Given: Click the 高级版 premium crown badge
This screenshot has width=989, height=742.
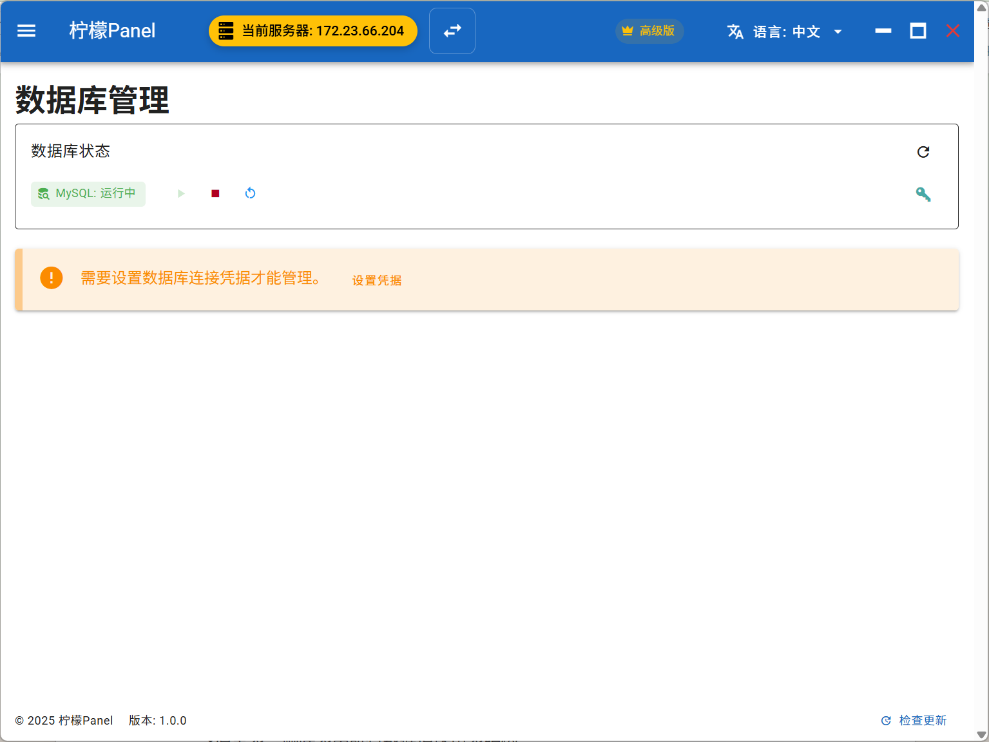Looking at the screenshot, I should pos(649,31).
